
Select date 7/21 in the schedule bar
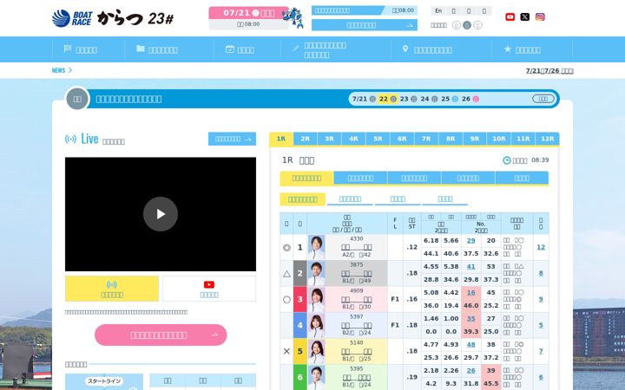(x=364, y=99)
